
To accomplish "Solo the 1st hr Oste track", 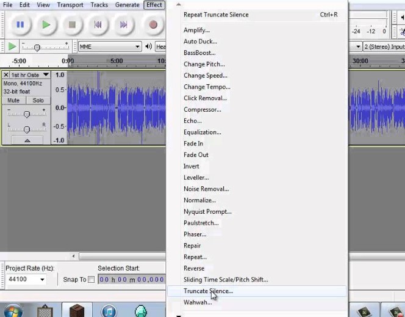I will click(x=38, y=100).
